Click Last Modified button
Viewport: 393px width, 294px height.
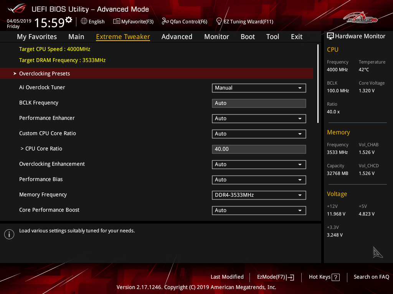point(227,277)
